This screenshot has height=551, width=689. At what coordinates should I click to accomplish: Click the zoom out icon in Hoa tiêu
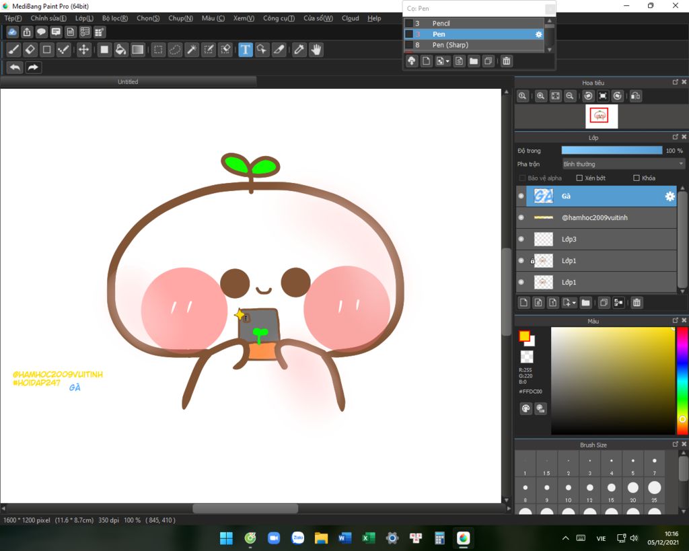pyautogui.click(x=570, y=96)
